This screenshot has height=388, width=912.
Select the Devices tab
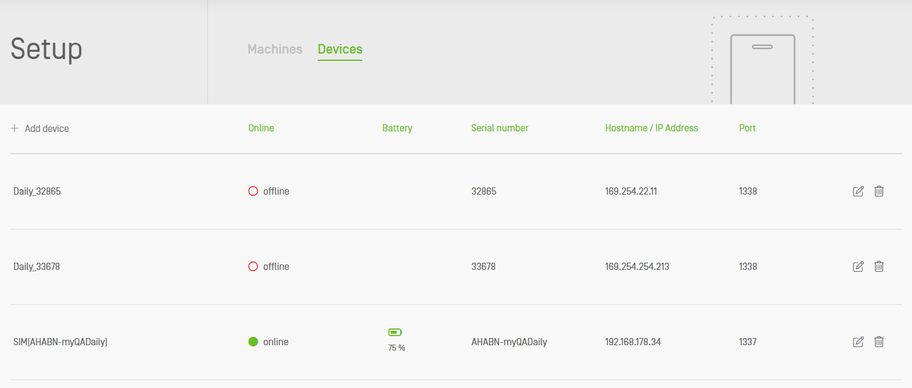click(340, 49)
